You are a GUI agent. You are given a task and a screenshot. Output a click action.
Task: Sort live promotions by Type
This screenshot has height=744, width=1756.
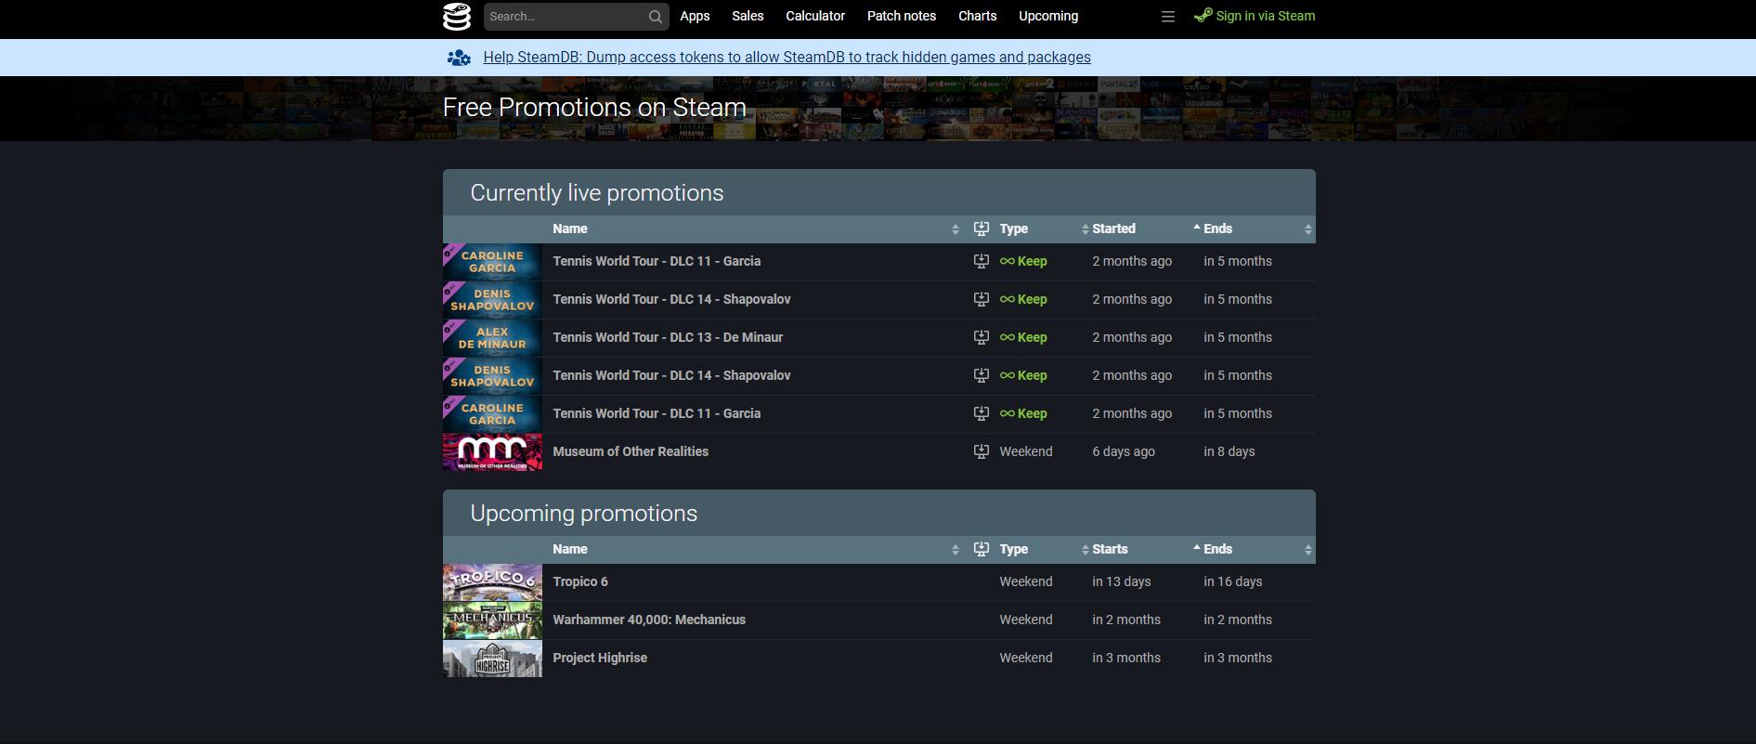click(x=1041, y=228)
